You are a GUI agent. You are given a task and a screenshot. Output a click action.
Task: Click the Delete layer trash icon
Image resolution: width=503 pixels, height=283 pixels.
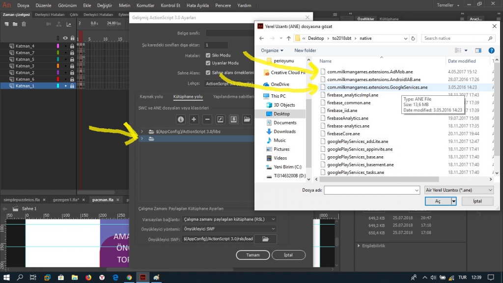click(24, 24)
